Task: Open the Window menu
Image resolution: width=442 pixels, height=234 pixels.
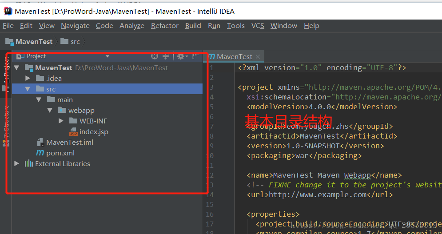Action: (284, 26)
